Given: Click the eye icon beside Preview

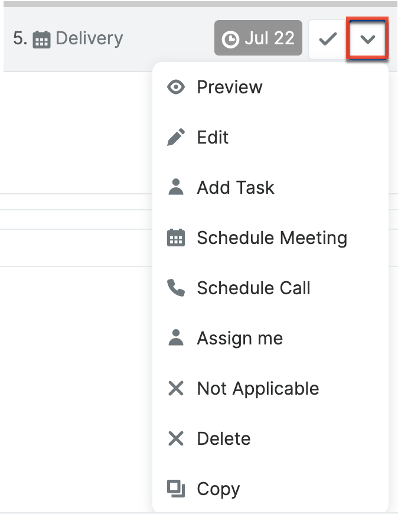Looking at the screenshot, I should coord(176,87).
